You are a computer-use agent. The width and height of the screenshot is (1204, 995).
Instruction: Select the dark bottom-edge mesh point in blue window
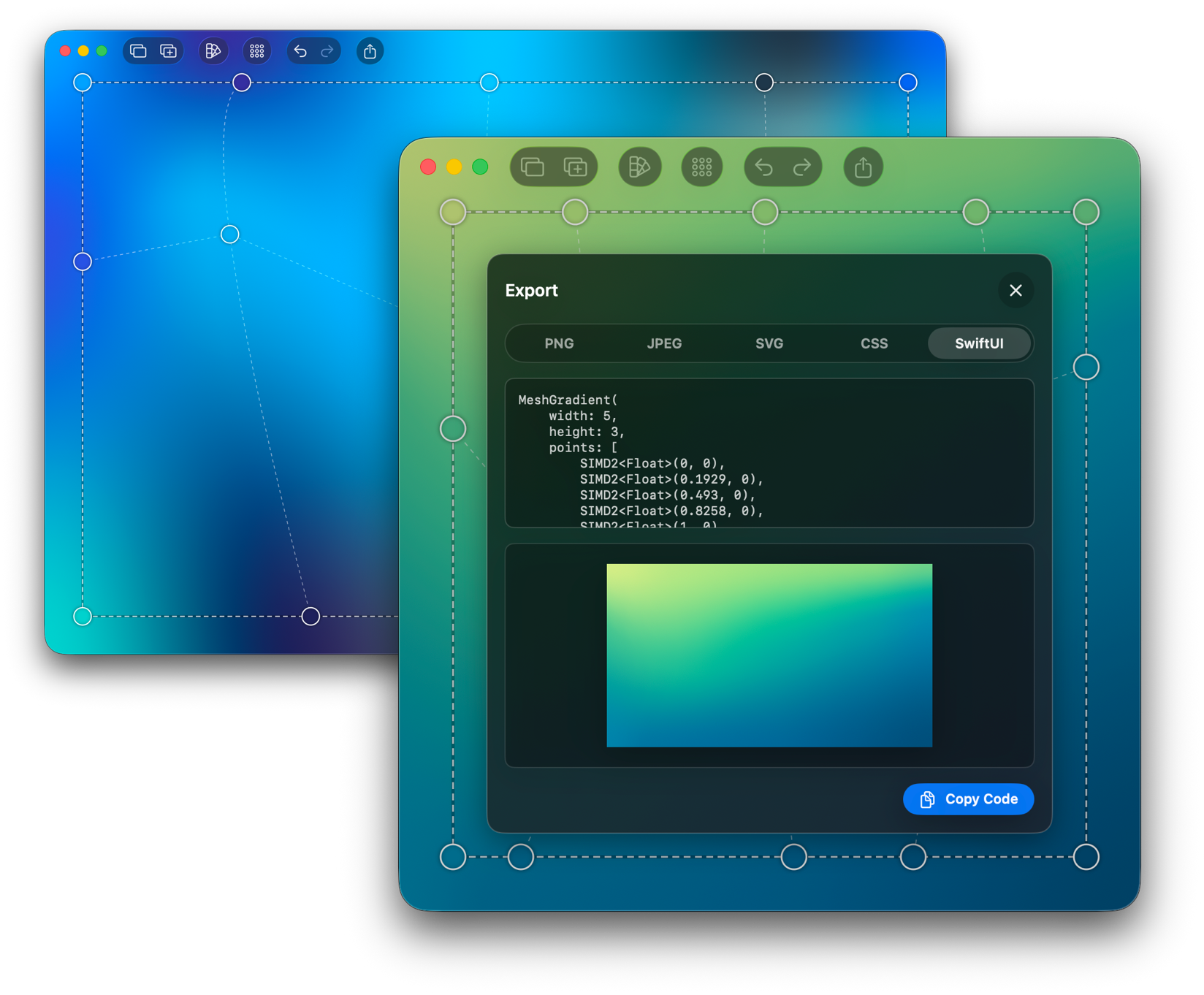click(x=310, y=617)
